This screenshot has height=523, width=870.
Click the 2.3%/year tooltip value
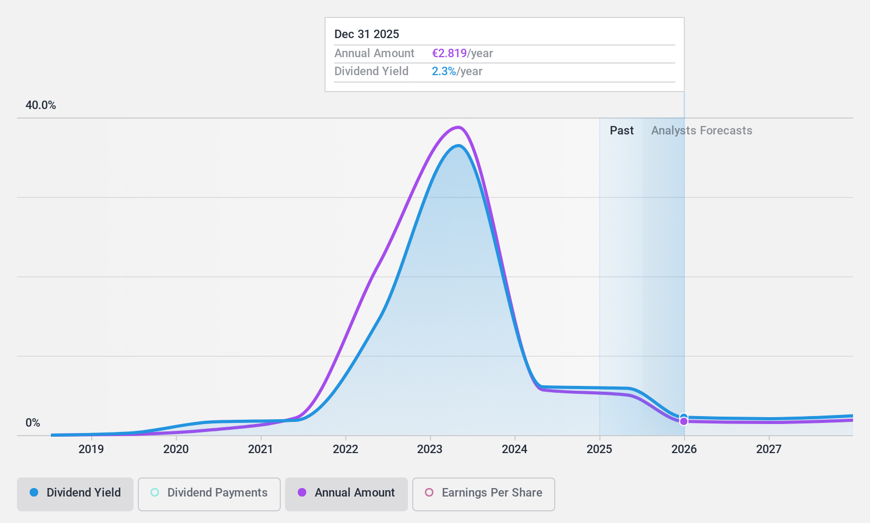pos(457,71)
